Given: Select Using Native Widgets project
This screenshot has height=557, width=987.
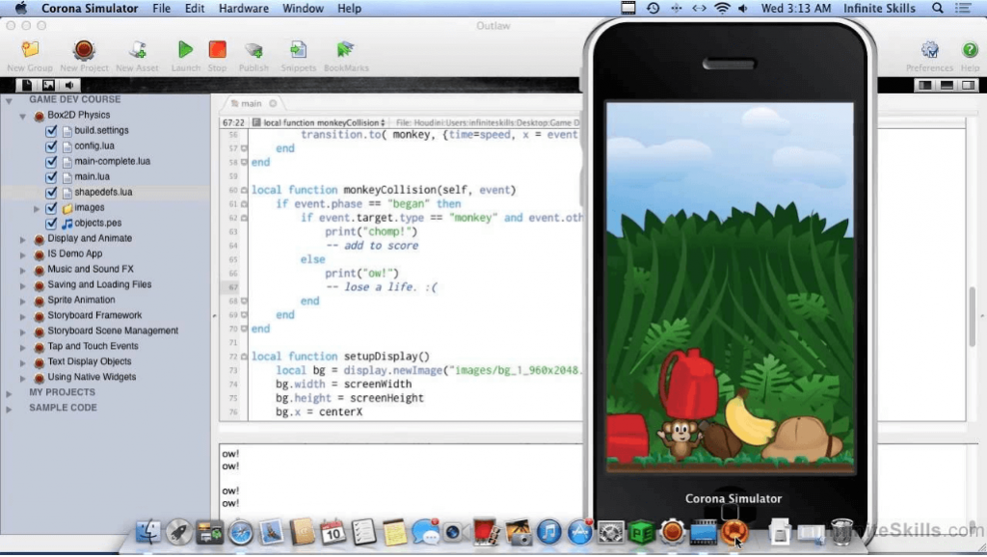Looking at the screenshot, I should point(92,377).
